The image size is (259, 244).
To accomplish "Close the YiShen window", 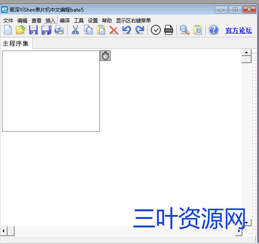I will coord(249,10).
